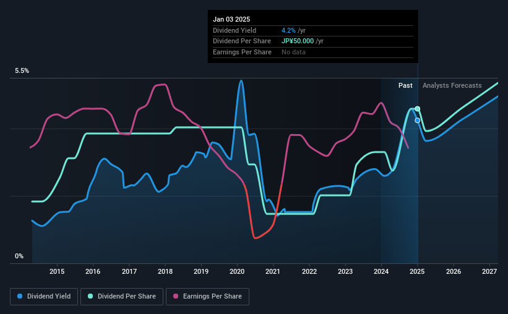This screenshot has width=508, height=314.
Task: Click the teal Dividend Per Share legend dot
Action: [90, 296]
